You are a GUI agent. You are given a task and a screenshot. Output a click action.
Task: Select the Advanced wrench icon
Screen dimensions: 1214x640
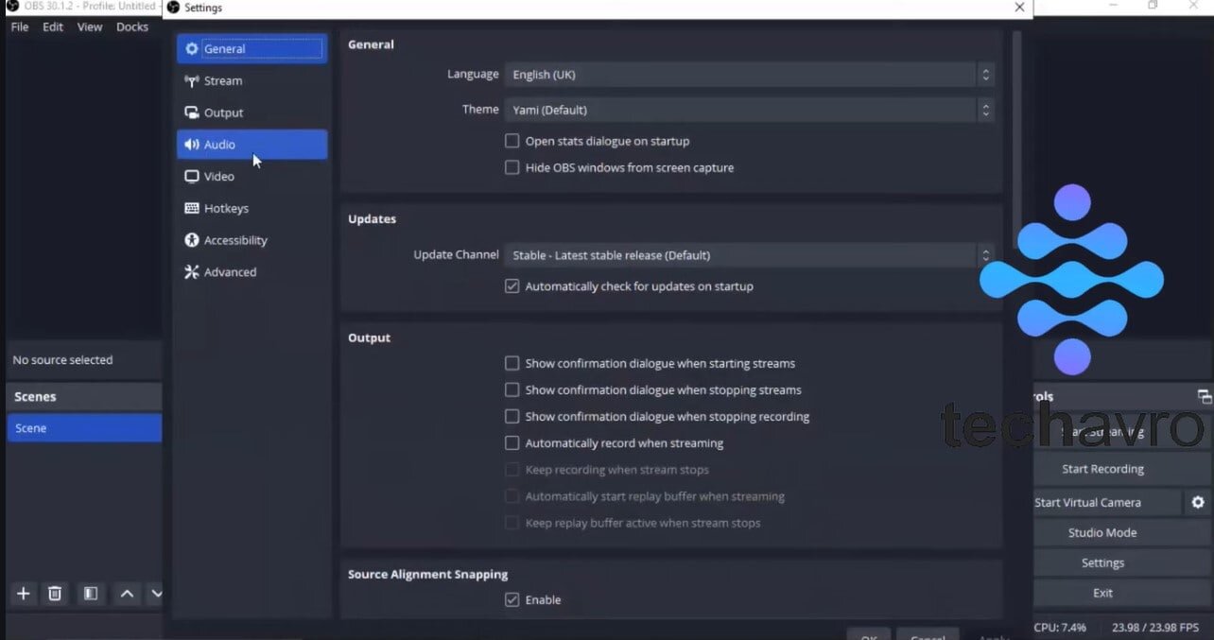coord(192,271)
